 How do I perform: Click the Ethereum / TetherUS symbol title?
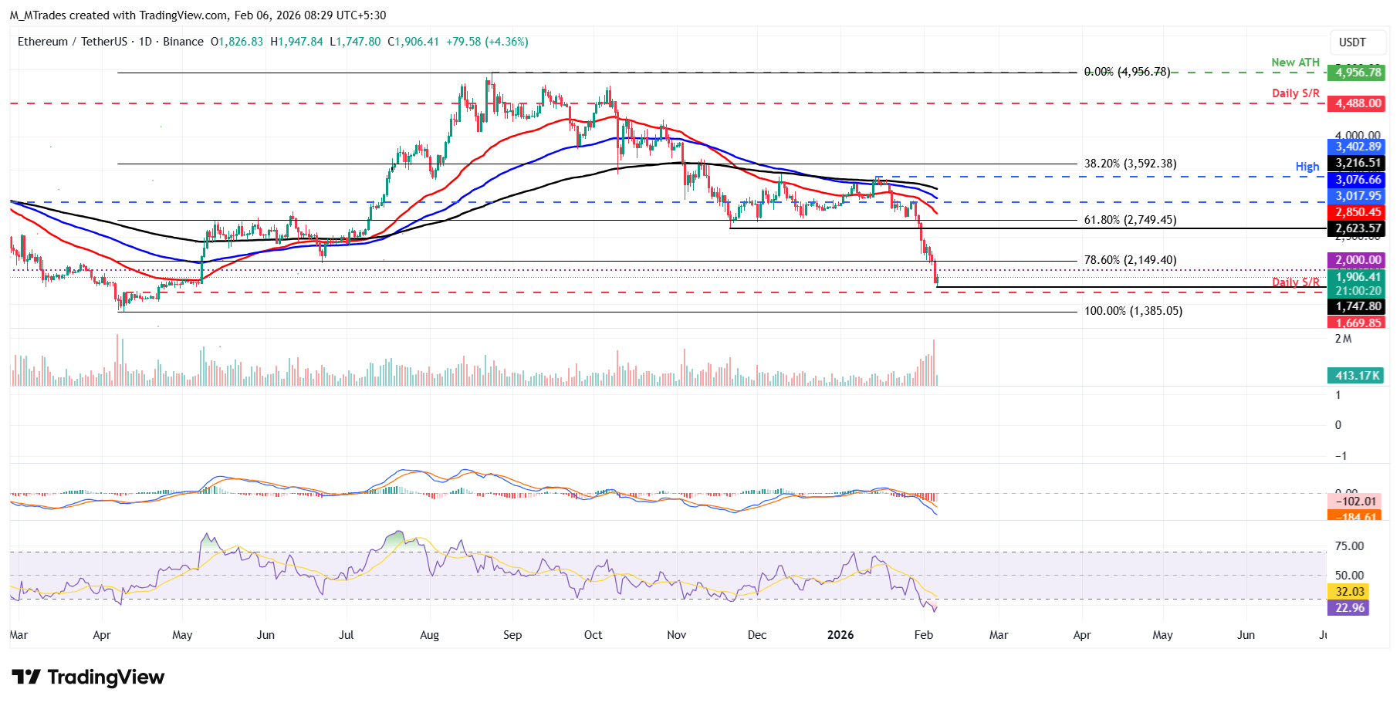click(x=72, y=42)
